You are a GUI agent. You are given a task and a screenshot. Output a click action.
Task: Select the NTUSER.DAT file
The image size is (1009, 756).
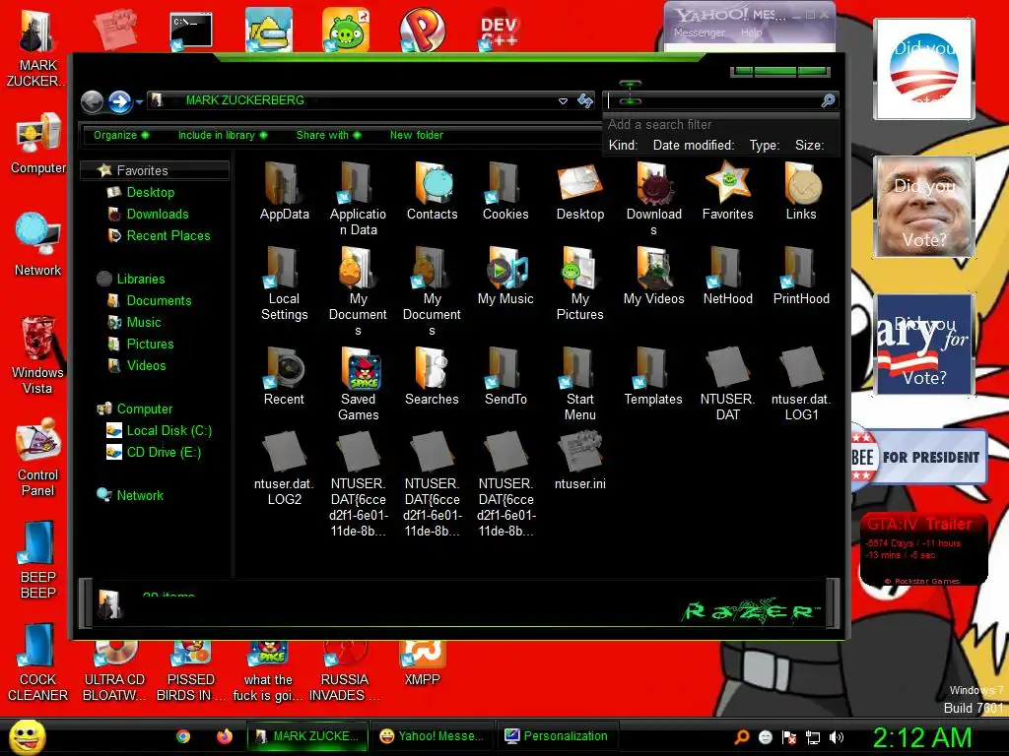728,384
